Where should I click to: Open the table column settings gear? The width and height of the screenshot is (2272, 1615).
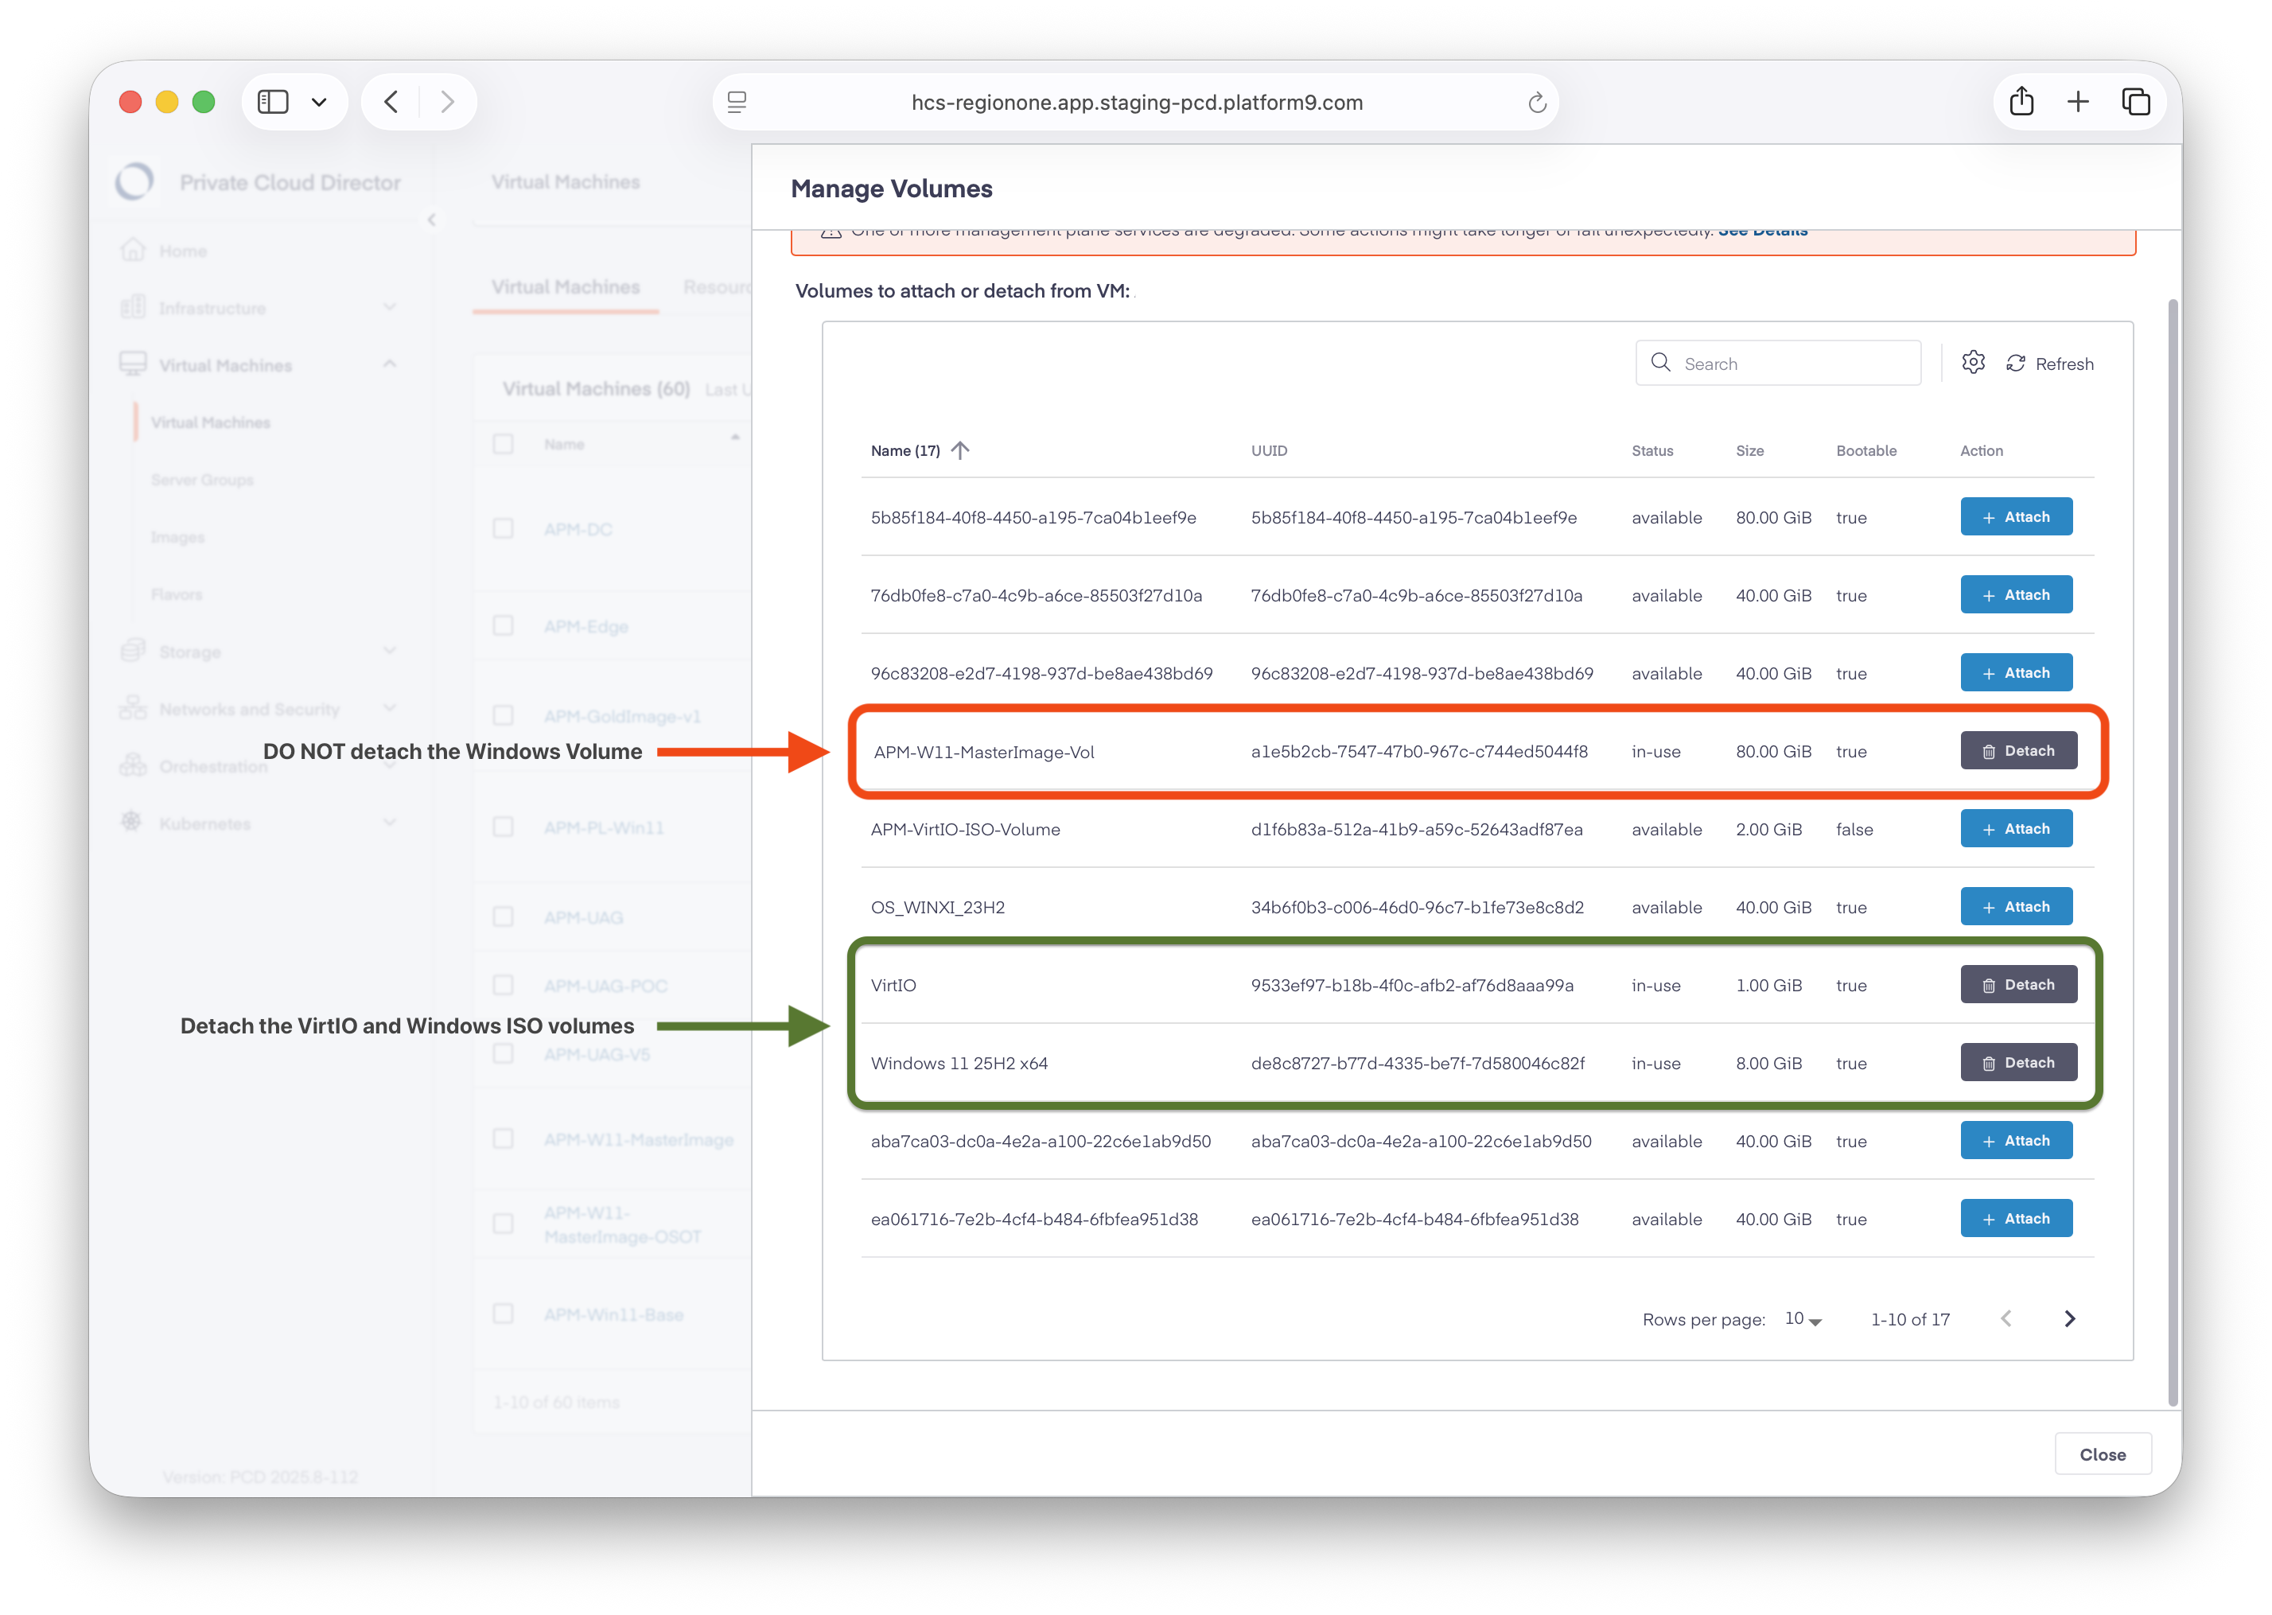point(1973,363)
